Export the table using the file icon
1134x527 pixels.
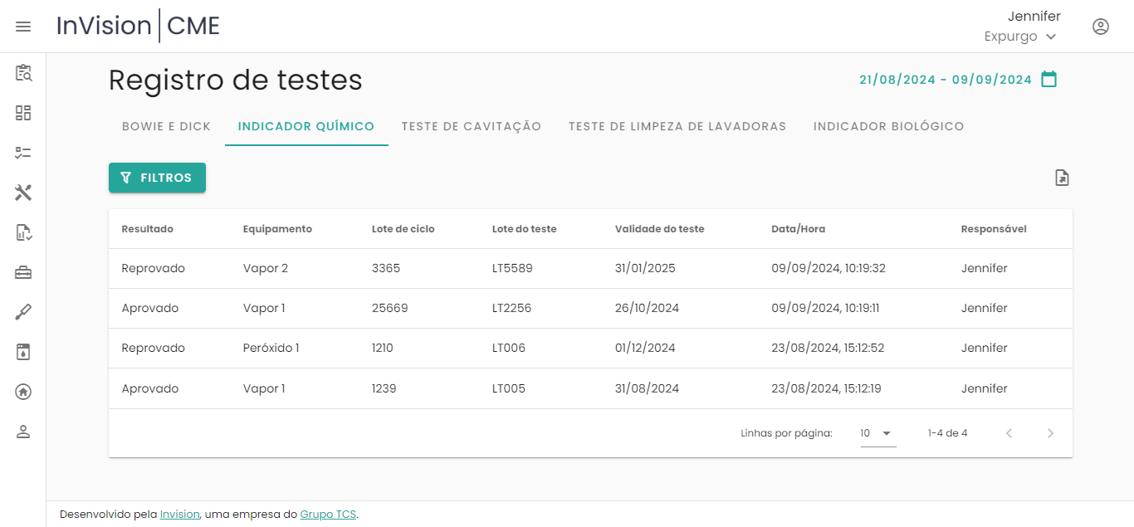(x=1062, y=178)
